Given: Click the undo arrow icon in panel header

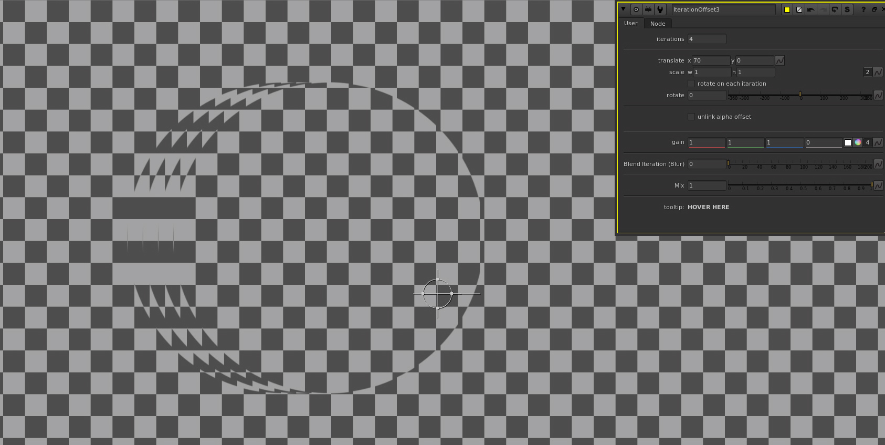Looking at the screenshot, I should pos(811,9).
